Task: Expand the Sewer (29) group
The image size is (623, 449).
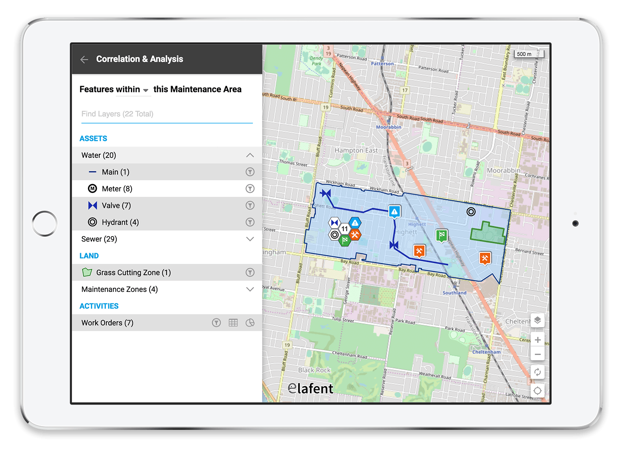Action: pyautogui.click(x=250, y=239)
